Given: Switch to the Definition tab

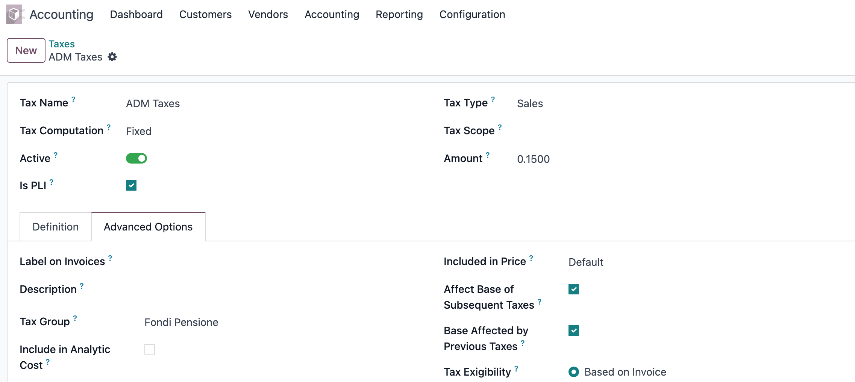Looking at the screenshot, I should tap(56, 227).
